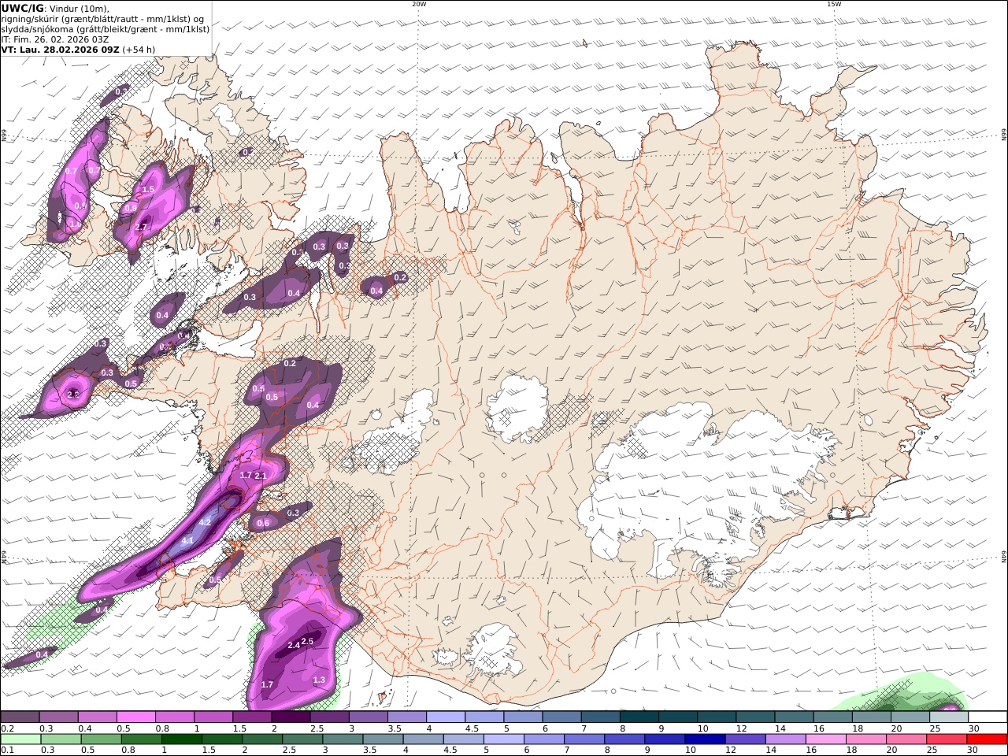Click the 2.1 precipitation value label
The image size is (1008, 756).
click(261, 476)
